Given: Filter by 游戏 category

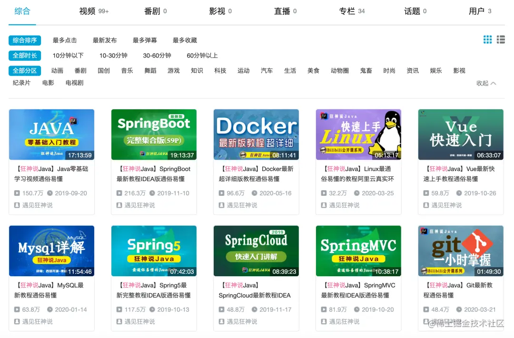Looking at the screenshot, I should tap(173, 70).
